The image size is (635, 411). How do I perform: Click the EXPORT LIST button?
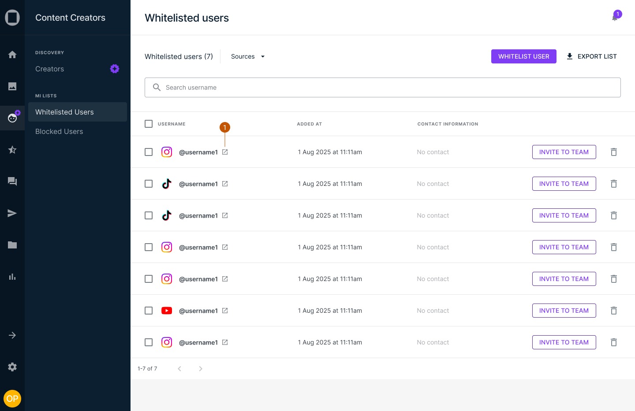591,56
